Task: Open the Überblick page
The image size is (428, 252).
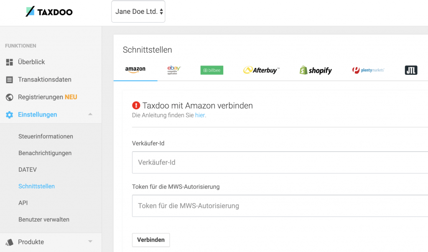Action: point(31,62)
